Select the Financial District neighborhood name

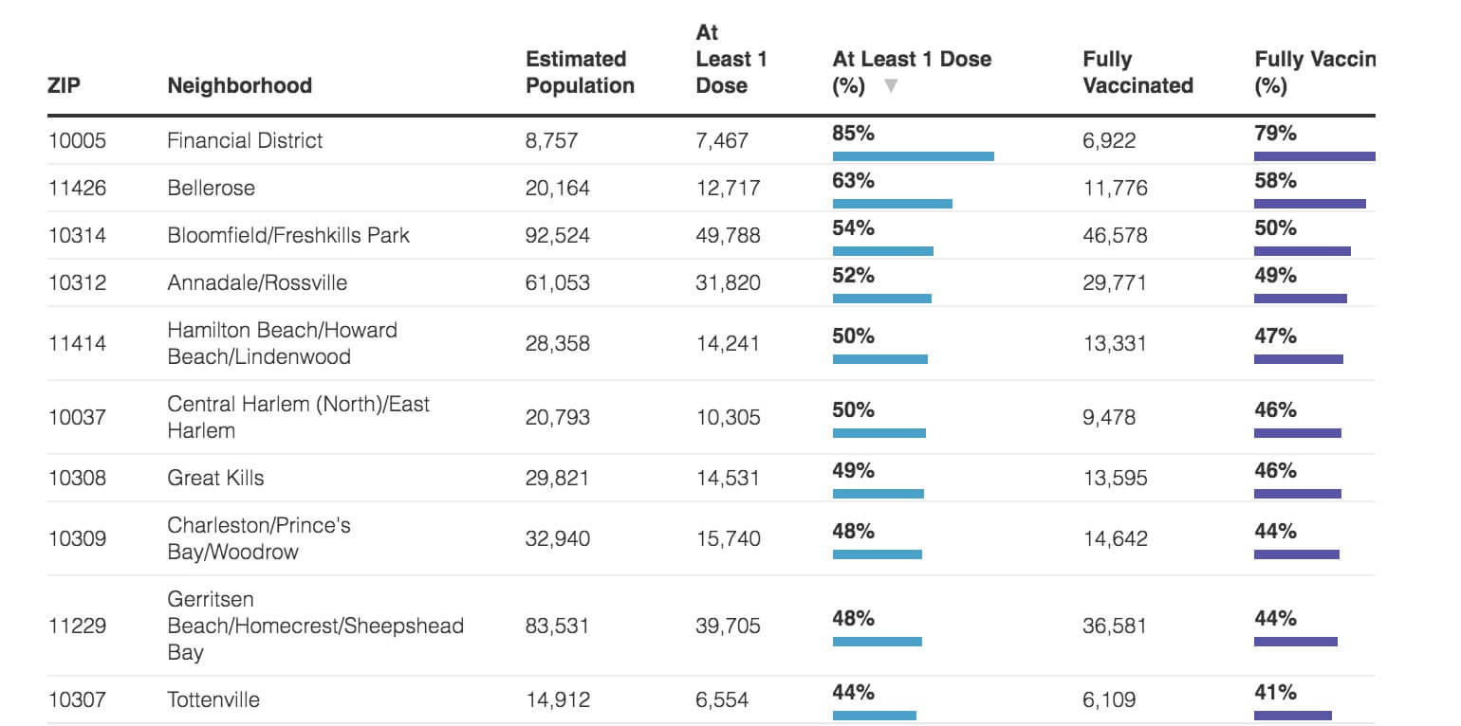tap(244, 140)
